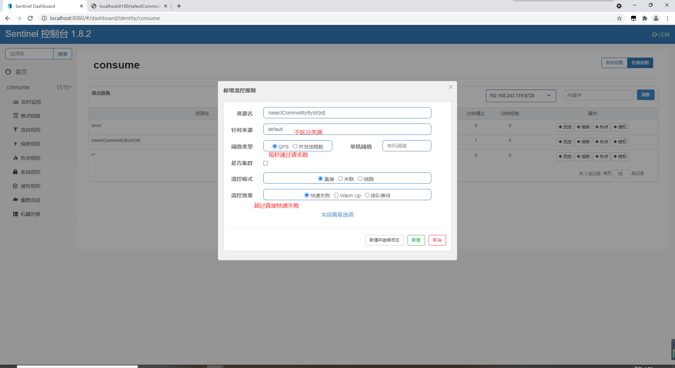Image resolution: width=675 pixels, height=368 pixels.
Task: Open 热点规则 fire icon in sidebar
Action: coord(15,158)
